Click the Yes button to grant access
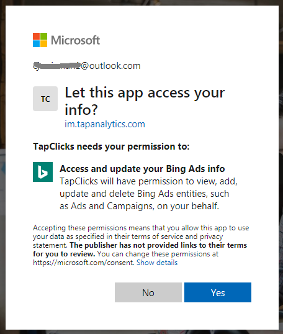 click(x=218, y=292)
